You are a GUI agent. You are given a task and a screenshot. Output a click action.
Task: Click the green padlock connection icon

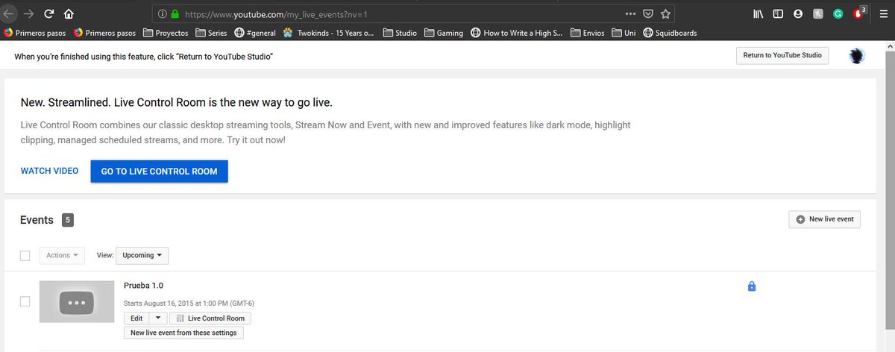(175, 14)
